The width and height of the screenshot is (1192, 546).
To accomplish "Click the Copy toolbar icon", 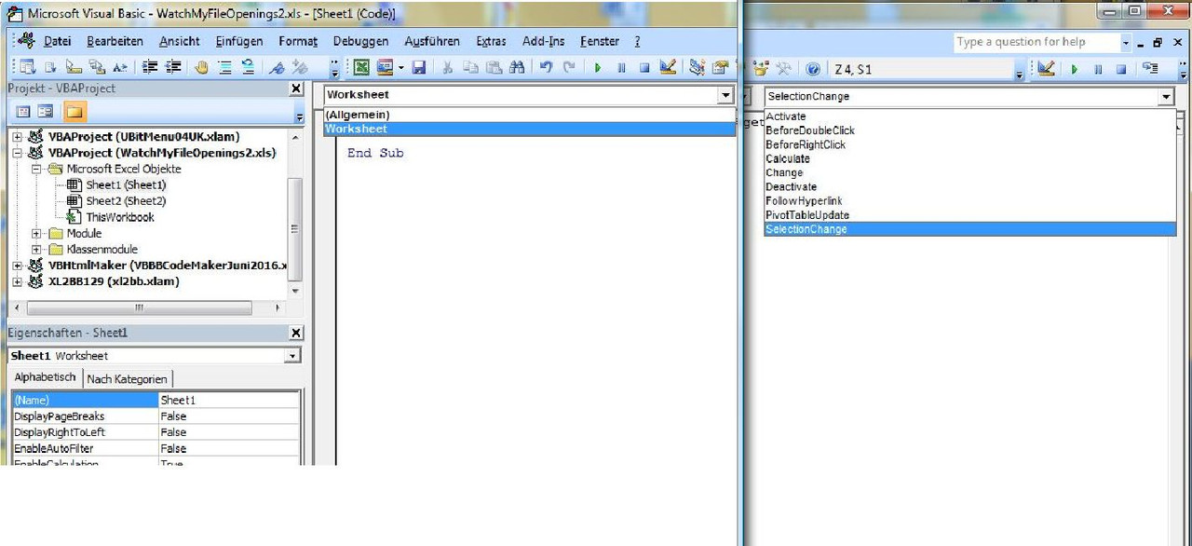I will tap(472, 67).
